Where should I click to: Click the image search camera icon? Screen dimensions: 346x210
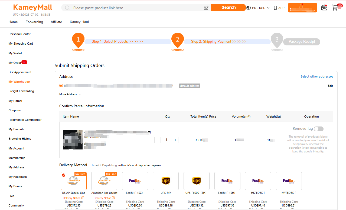[x=206, y=8]
